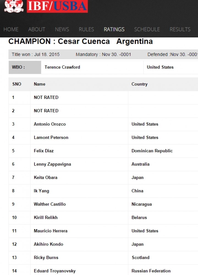Click the Country column header
Screen dimensions: 198x275
pyautogui.click(x=139, y=84)
